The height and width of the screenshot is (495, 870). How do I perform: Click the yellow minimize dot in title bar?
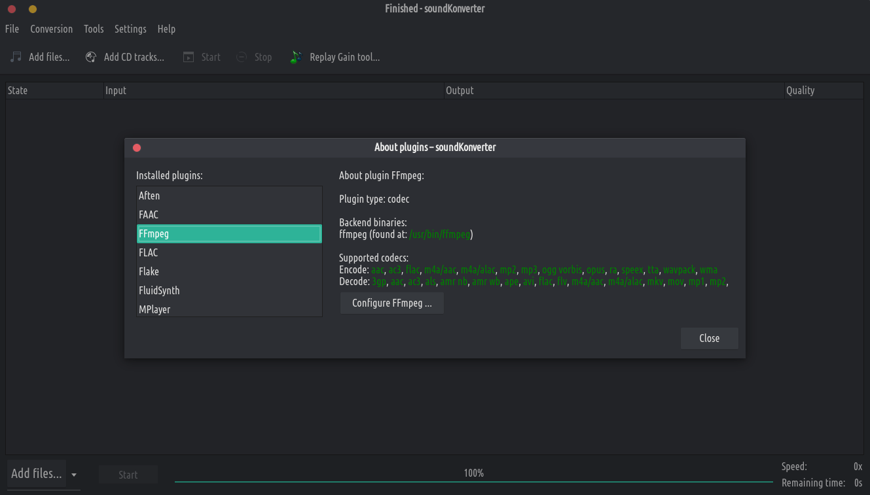coord(33,9)
